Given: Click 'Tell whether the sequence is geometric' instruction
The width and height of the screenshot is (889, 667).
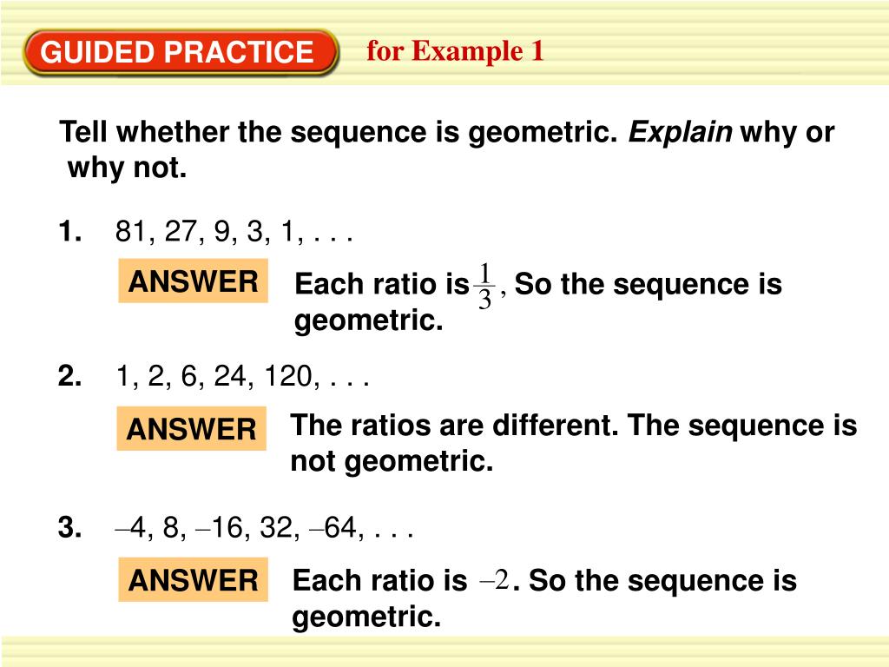Looking at the screenshot, I should click(339, 132).
